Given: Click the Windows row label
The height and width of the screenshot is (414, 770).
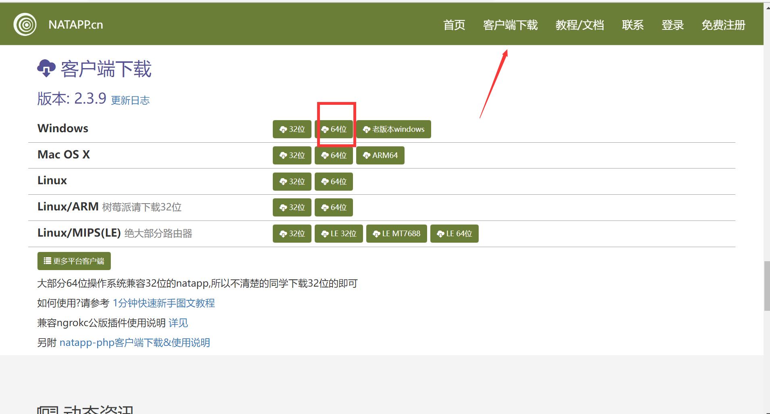Looking at the screenshot, I should [63, 128].
